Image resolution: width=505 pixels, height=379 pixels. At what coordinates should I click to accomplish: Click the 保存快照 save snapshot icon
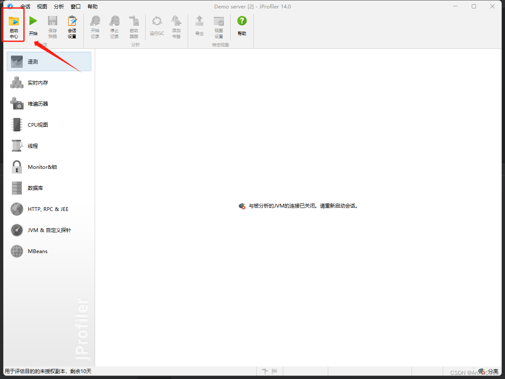coord(53,27)
